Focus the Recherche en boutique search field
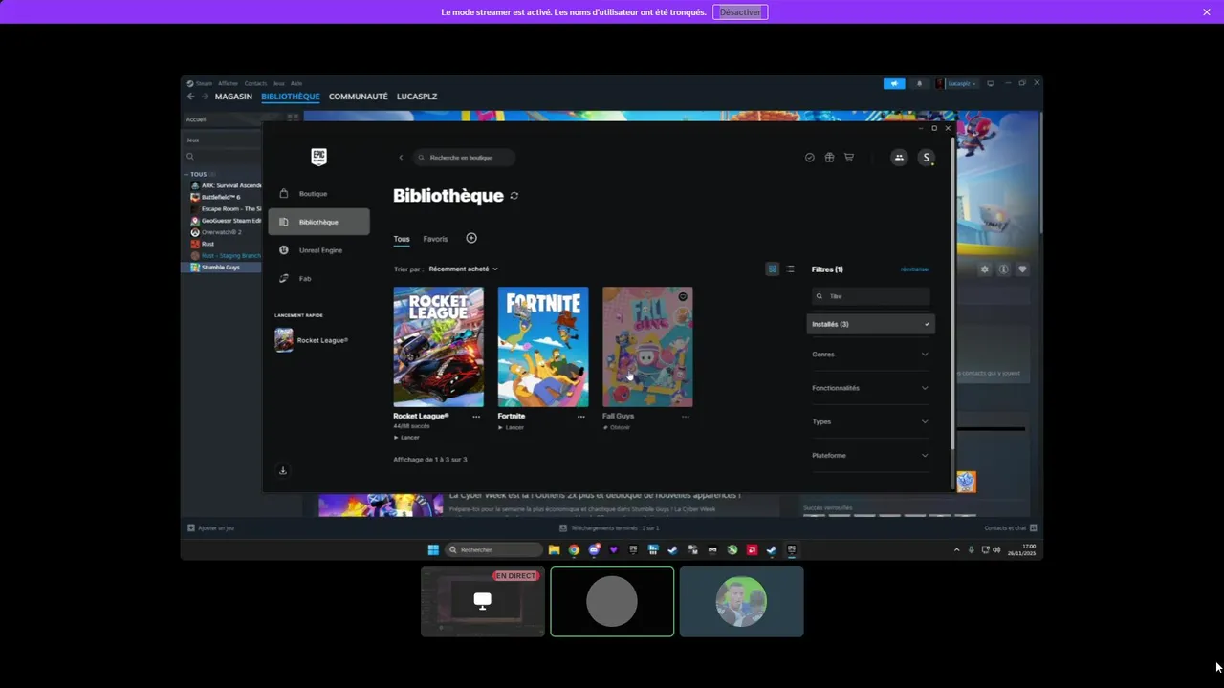Image resolution: width=1224 pixels, height=688 pixels. coord(465,158)
